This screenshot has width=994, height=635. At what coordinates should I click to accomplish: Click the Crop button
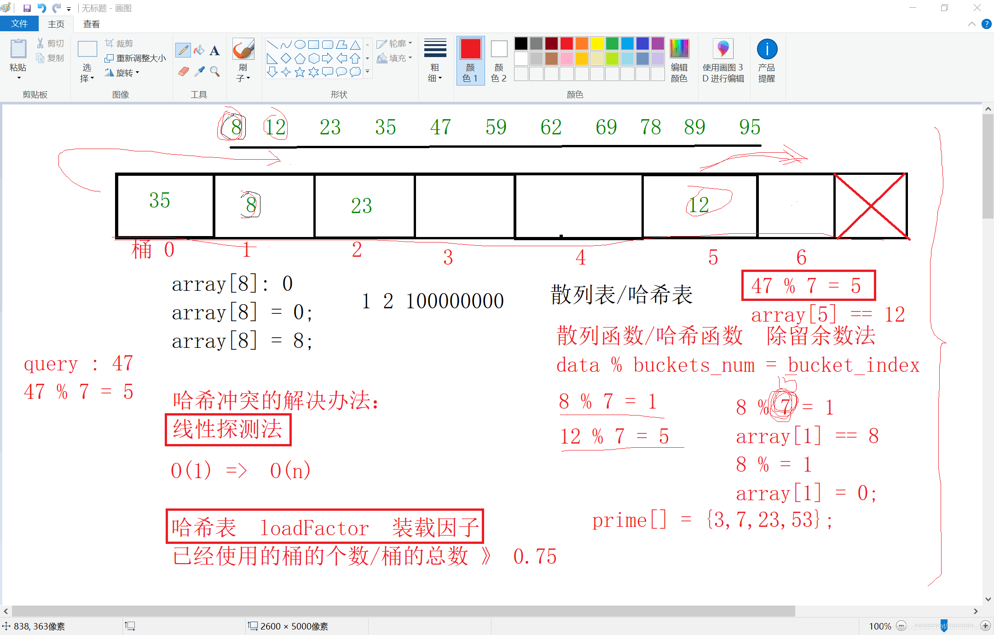(x=119, y=43)
